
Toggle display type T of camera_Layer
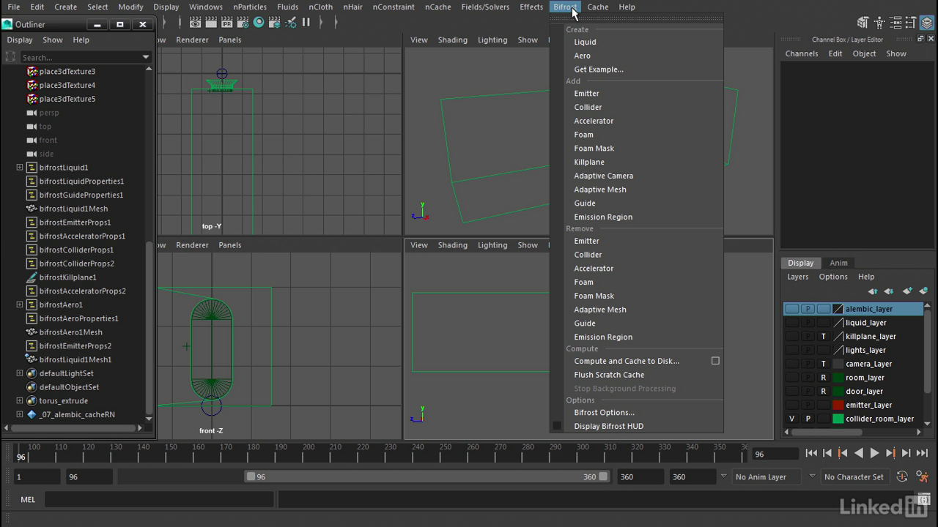pyautogui.click(x=824, y=364)
